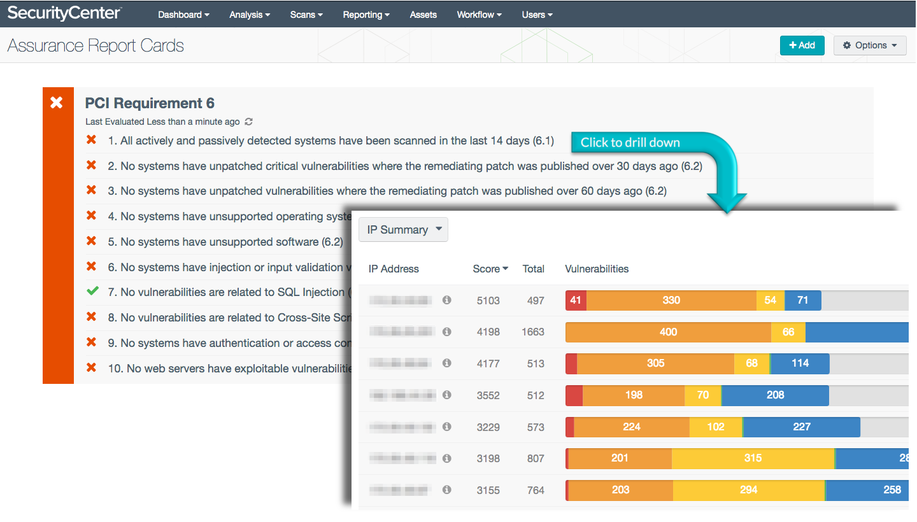Click yellow bar segment showing 315
The height and width of the screenshot is (522, 917).
point(753,458)
